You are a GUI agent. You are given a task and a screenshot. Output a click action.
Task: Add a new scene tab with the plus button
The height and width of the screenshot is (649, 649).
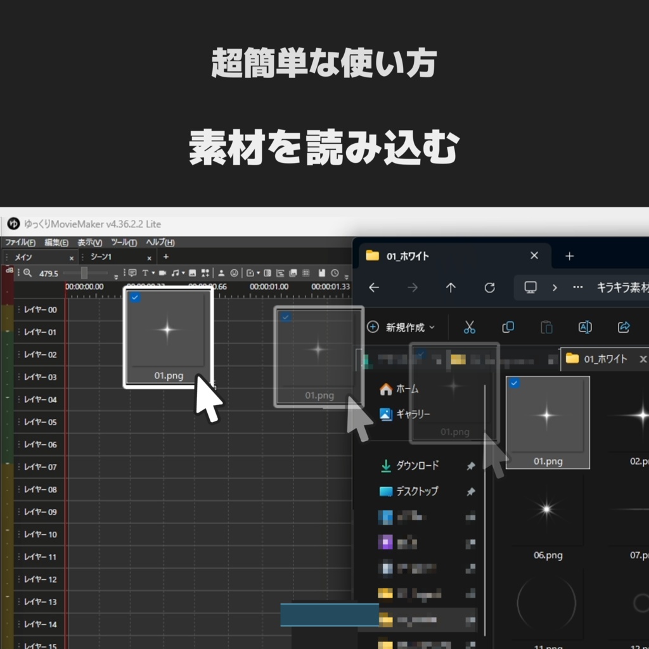(166, 257)
